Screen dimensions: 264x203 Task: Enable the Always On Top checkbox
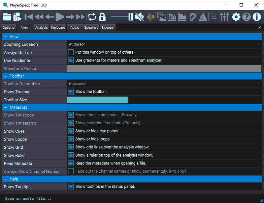(71, 52)
